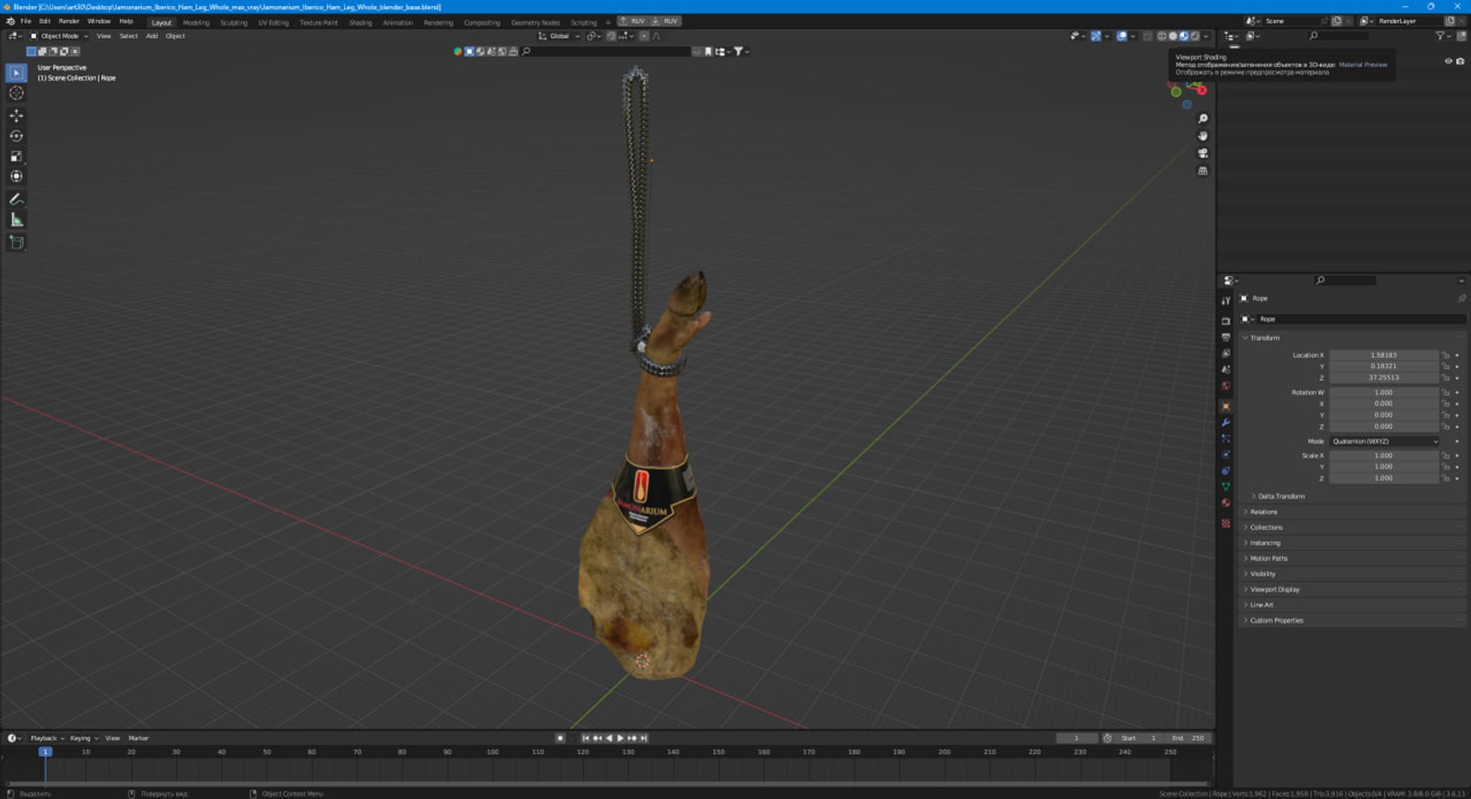Open the World properties tab
Screen dimensions: 1471x799
click(1226, 385)
